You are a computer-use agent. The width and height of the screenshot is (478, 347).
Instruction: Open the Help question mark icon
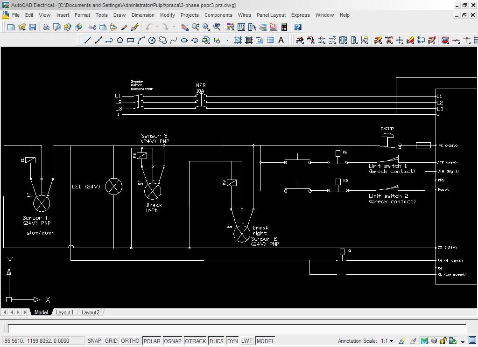pyautogui.click(x=297, y=27)
